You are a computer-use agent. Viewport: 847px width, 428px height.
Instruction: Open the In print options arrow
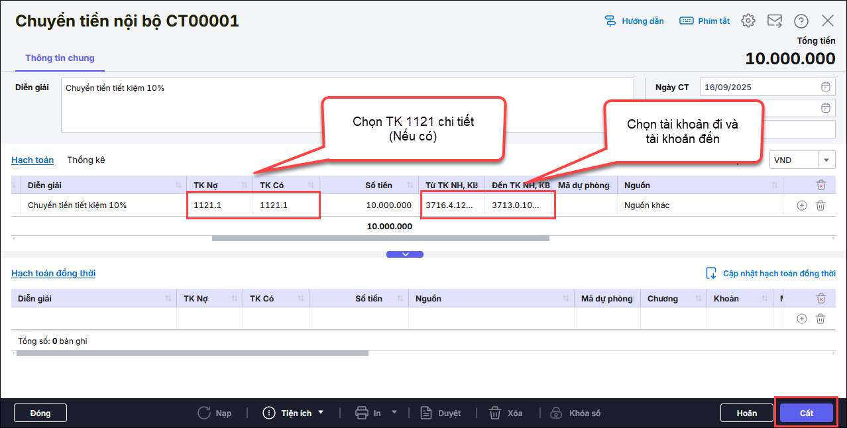click(394, 412)
